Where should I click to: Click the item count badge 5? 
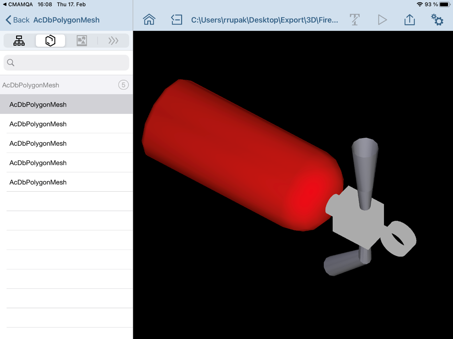123,85
